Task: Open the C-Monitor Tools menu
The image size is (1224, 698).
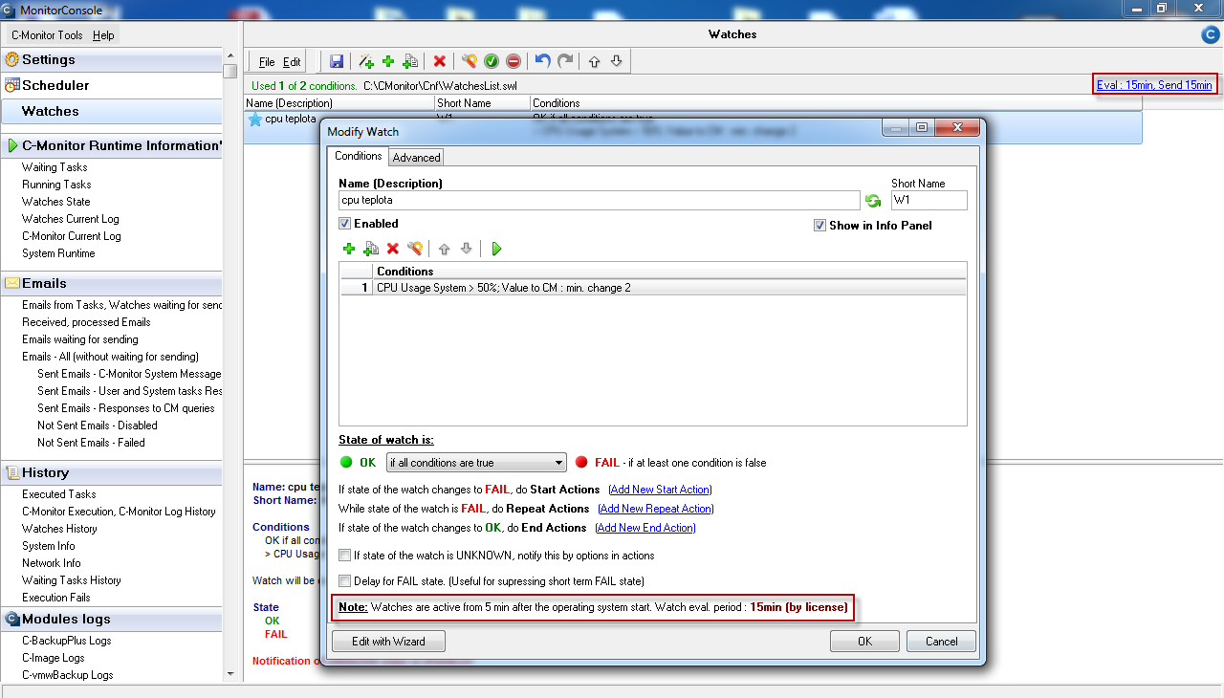Action: (47, 35)
